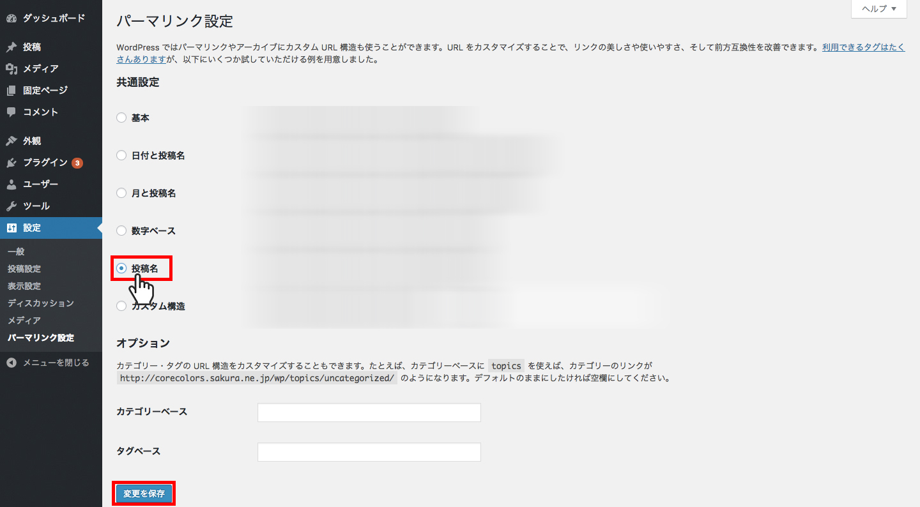Viewport: 920px width, 507px height.
Task: Click the カテゴリーベース text field
Action: 369,412
